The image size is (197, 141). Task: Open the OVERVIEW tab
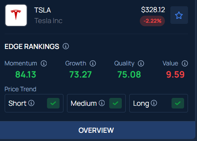click(x=96, y=130)
